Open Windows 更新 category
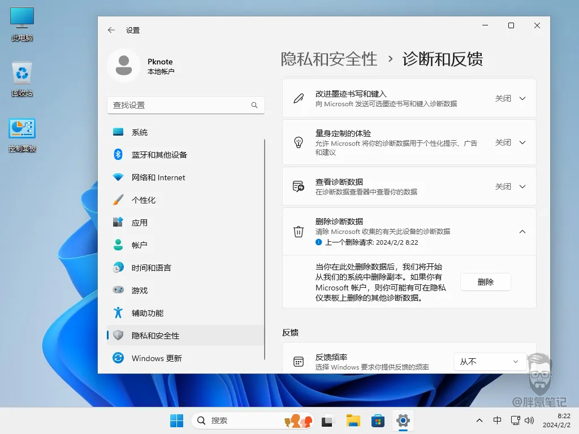This screenshot has width=579, height=434. pos(185,358)
